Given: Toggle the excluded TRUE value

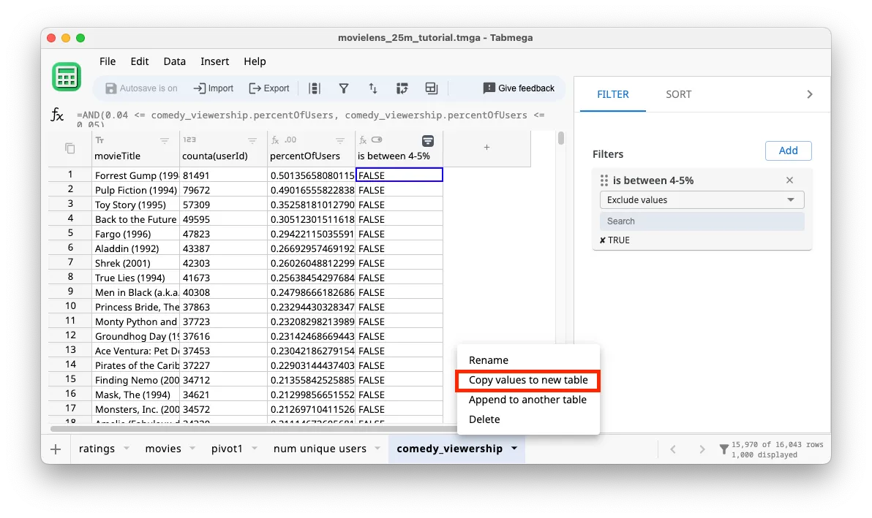Looking at the screenshot, I should pos(614,240).
